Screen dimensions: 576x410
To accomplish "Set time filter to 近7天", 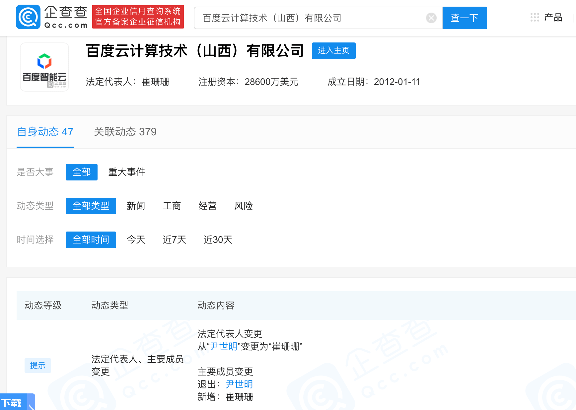I will (x=174, y=240).
